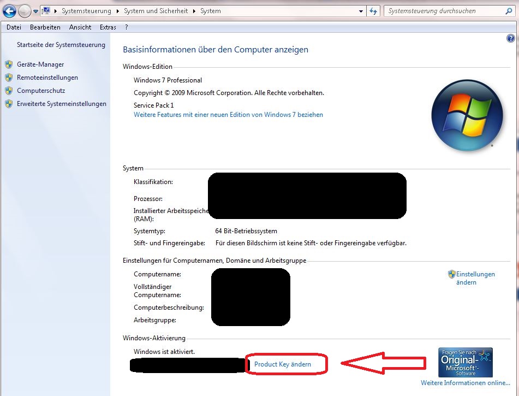This screenshot has width=519, height=396.
Task: Expand arrow after System und Sicherheit
Action: pyautogui.click(x=194, y=11)
